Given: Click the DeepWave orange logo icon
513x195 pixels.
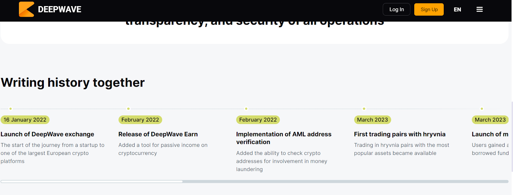Looking at the screenshot, I should [x=26, y=9].
